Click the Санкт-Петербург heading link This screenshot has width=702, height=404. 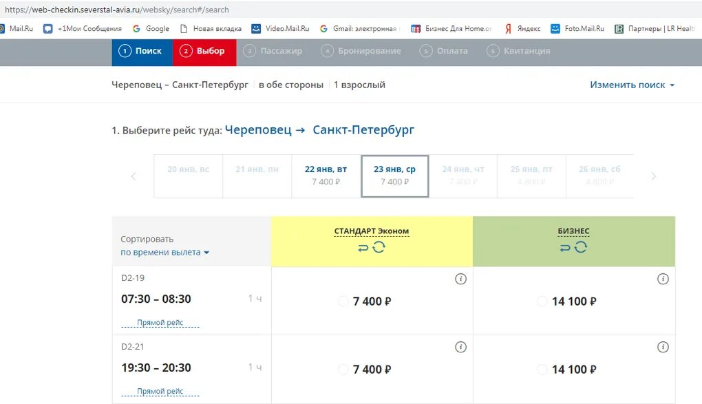(x=363, y=130)
